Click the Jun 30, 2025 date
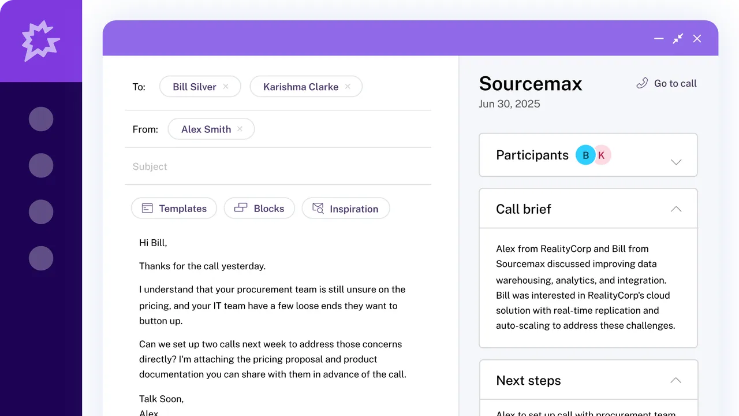 pos(509,104)
